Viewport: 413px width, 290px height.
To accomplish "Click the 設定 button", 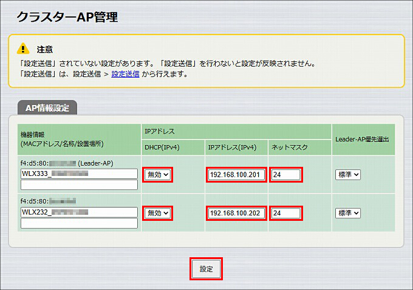I will [206, 269].
